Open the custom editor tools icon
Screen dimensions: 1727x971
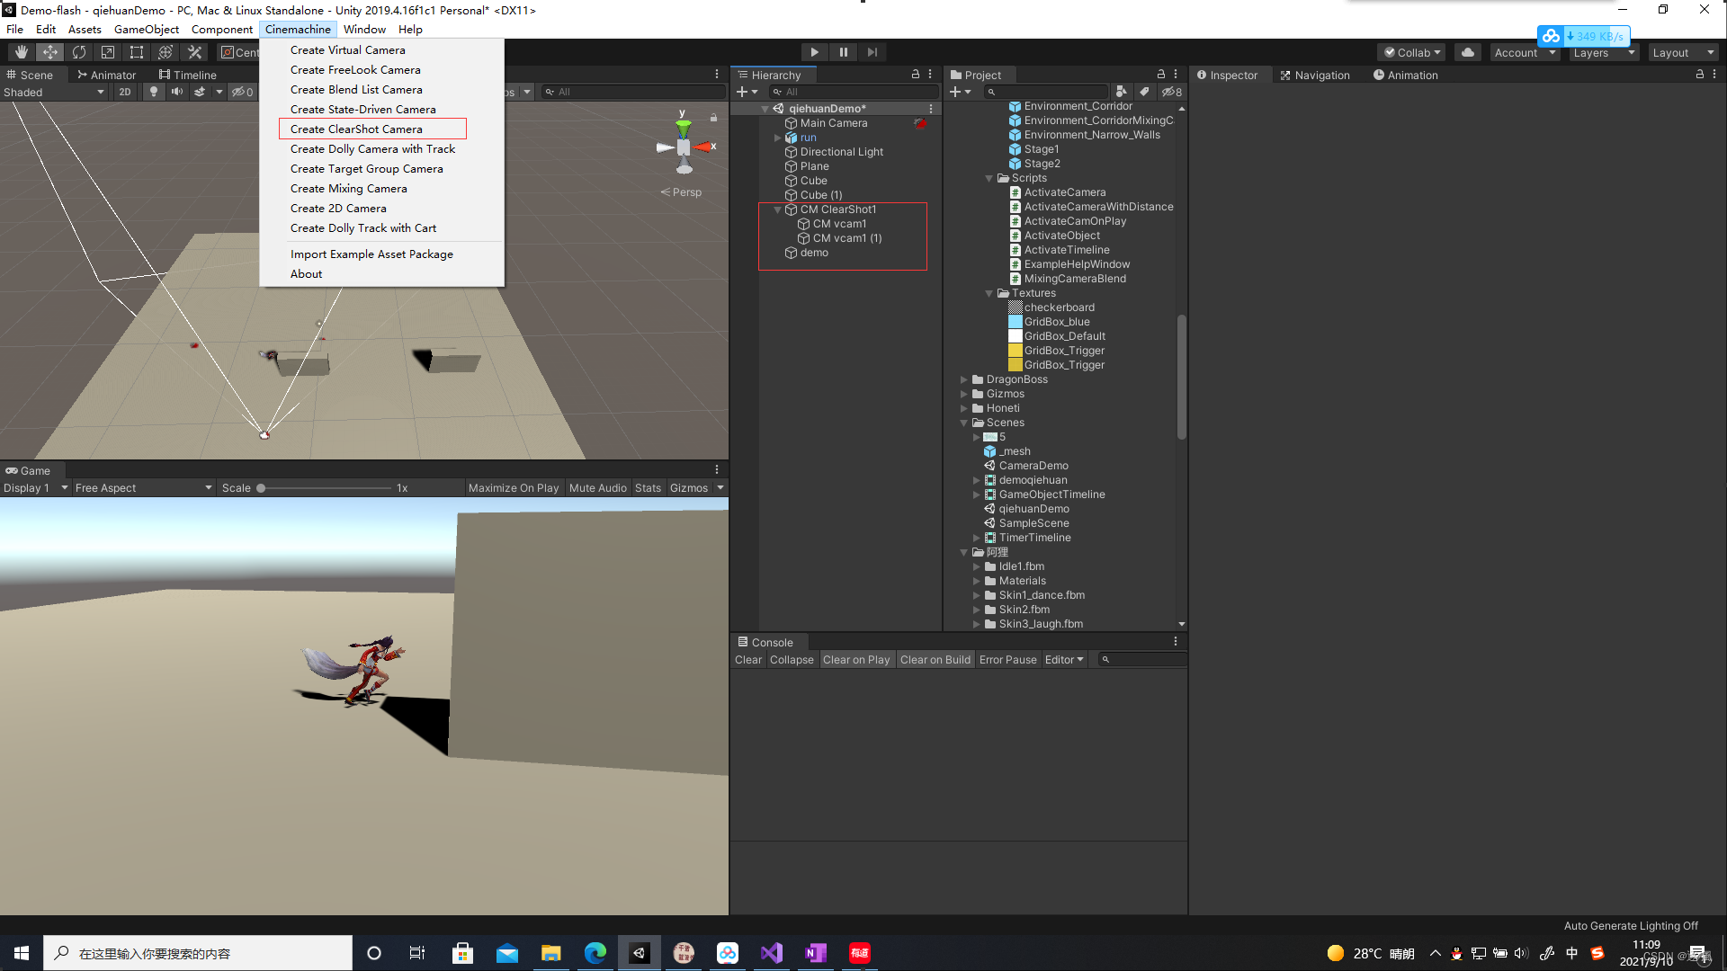pyautogui.click(x=194, y=52)
